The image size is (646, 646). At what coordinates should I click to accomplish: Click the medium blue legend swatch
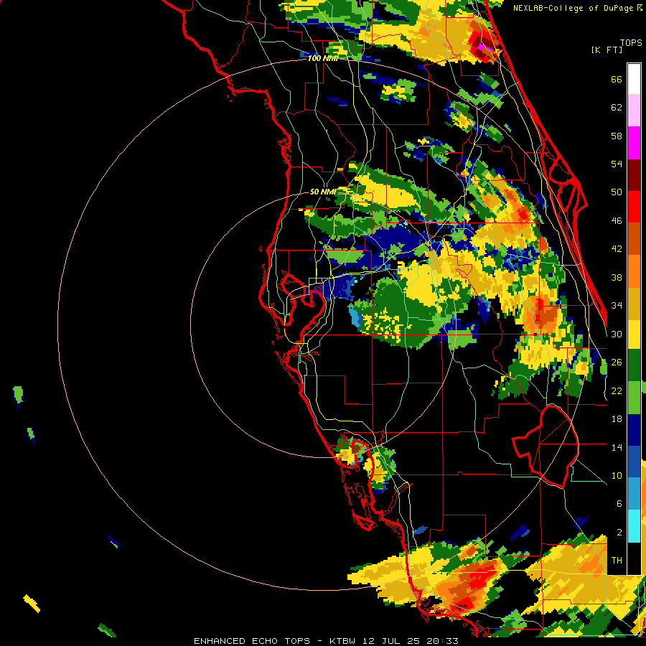[634, 462]
